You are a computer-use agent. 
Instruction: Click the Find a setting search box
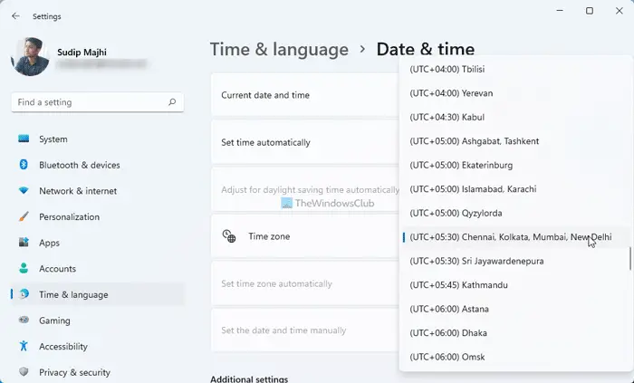tap(98, 102)
